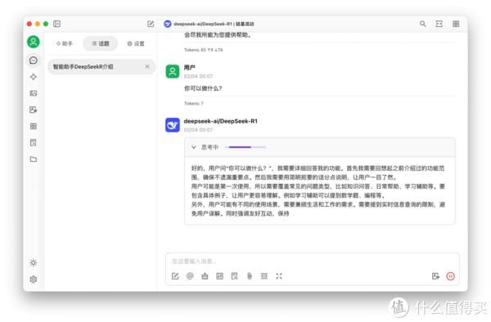The image size is (491, 322).
Task: Click new topic icon in input toolbar
Action: pyautogui.click(x=175, y=276)
